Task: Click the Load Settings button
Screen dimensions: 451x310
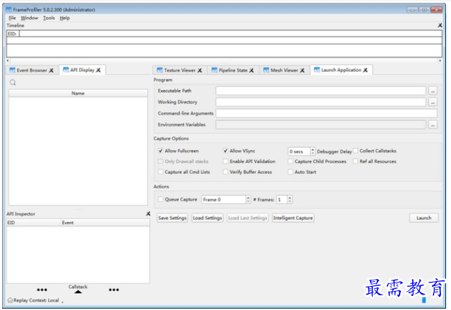Action: point(207,218)
